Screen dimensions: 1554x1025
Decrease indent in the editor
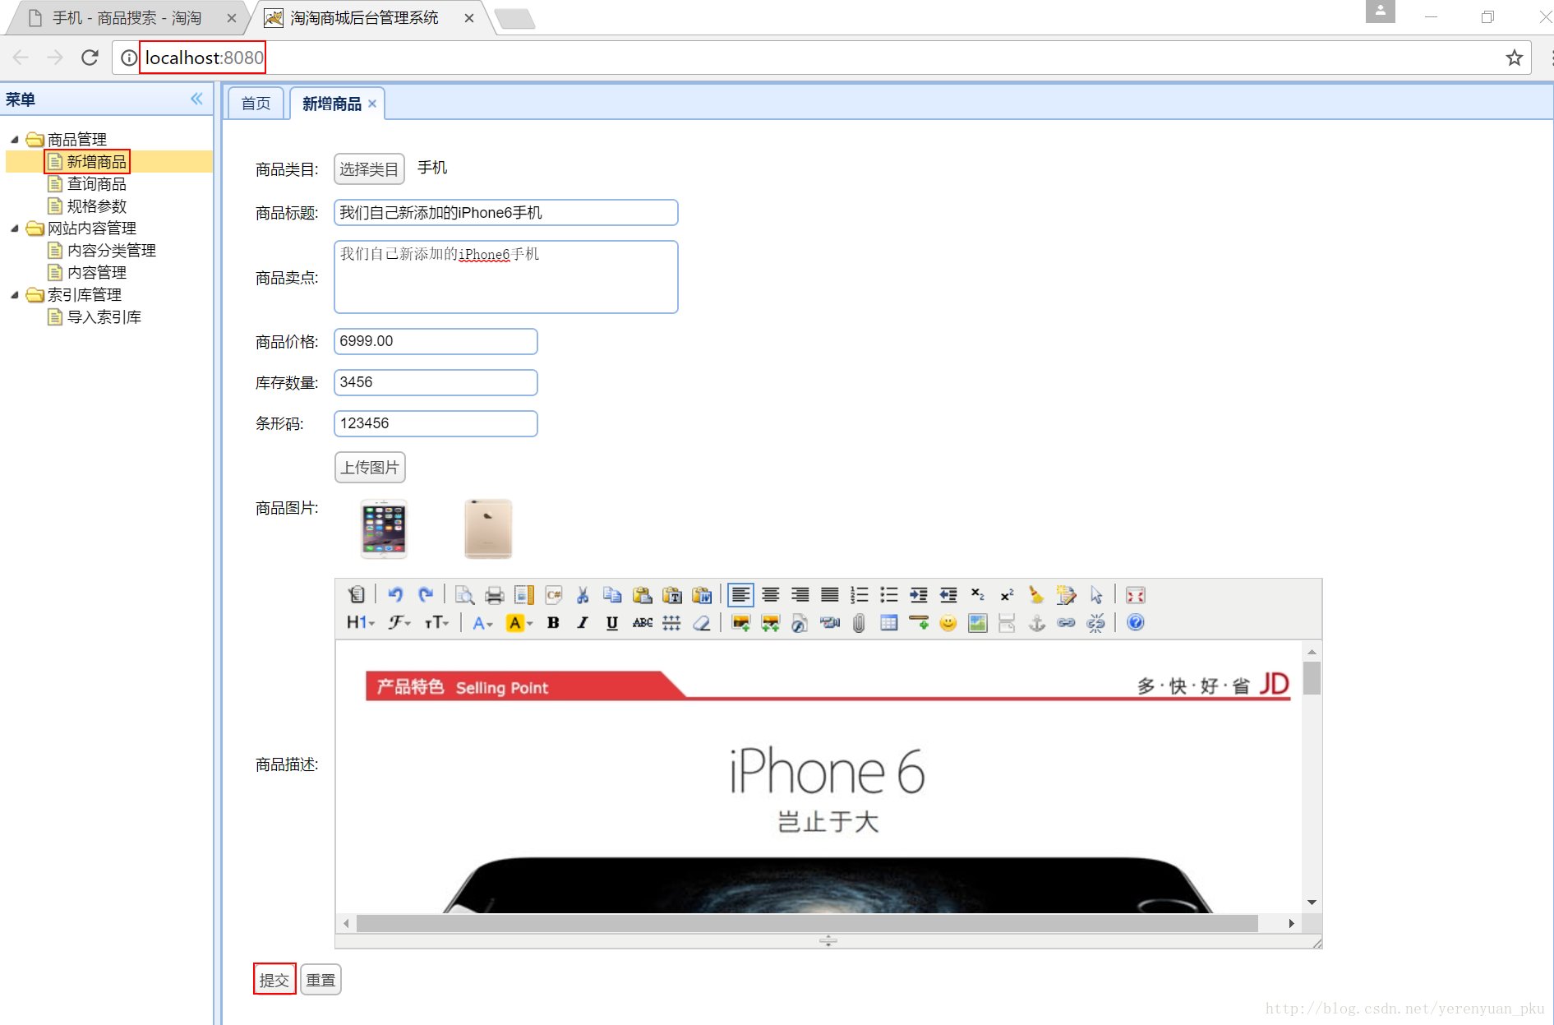(x=948, y=594)
